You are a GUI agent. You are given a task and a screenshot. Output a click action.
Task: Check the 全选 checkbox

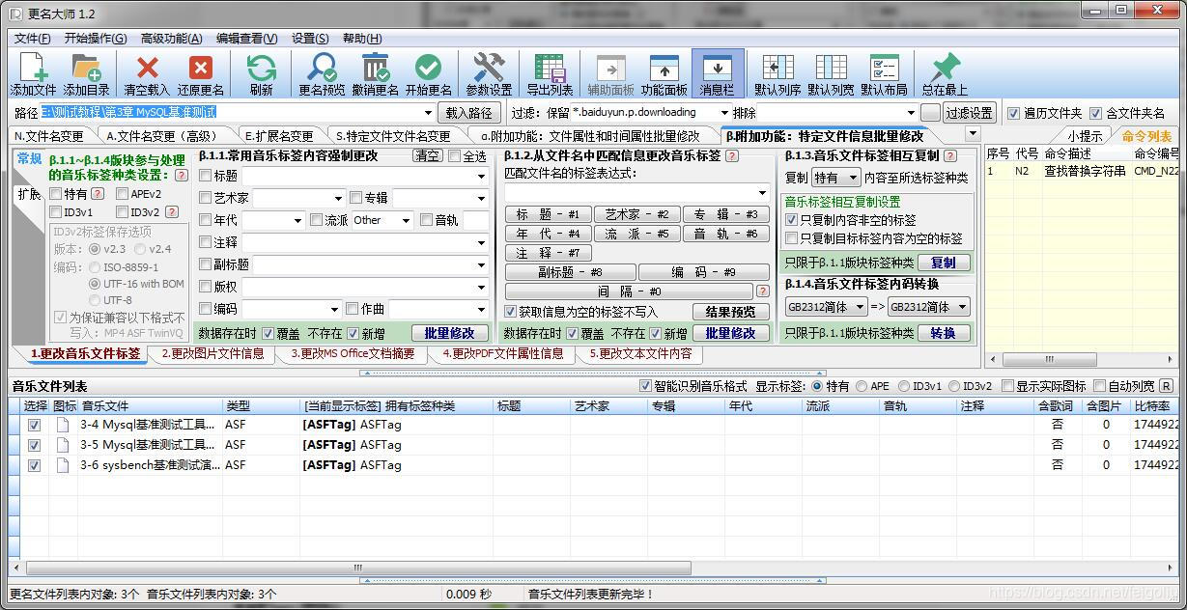[x=454, y=156]
